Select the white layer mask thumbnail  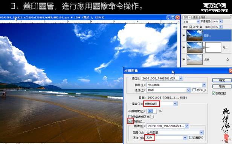click(213, 47)
